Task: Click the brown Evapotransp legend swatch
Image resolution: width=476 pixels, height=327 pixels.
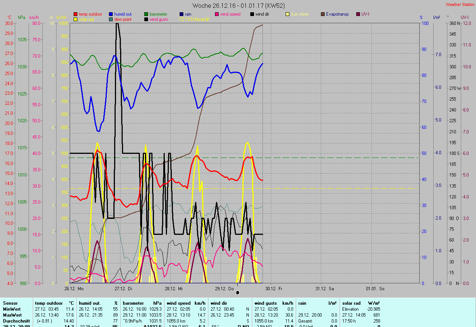Action: [323, 14]
